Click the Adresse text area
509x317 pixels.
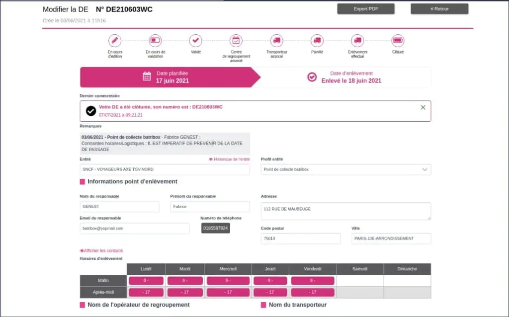346,211
